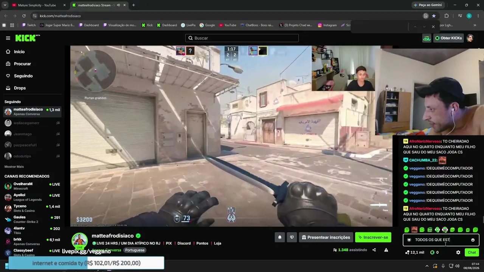Open the Loja link under stream title
The width and height of the screenshot is (484, 272).
point(217,243)
